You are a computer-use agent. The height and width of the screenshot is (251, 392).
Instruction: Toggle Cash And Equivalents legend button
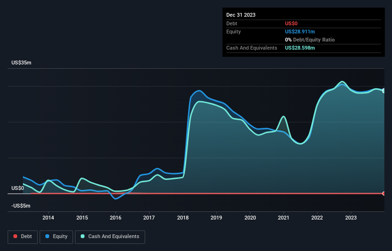pos(110,237)
